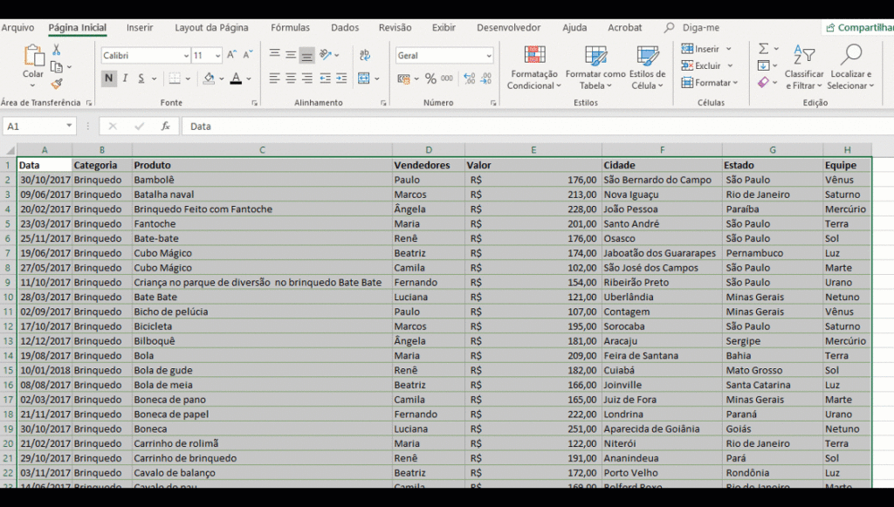Switch to the Fórmulas tab

290,27
